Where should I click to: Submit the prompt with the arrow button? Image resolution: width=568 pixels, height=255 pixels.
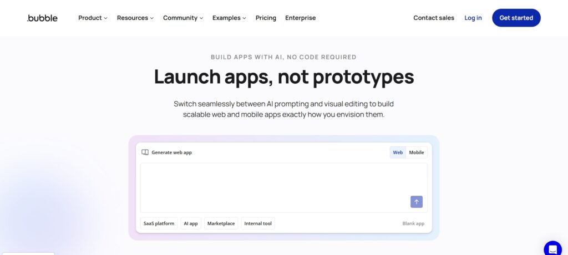point(416,202)
